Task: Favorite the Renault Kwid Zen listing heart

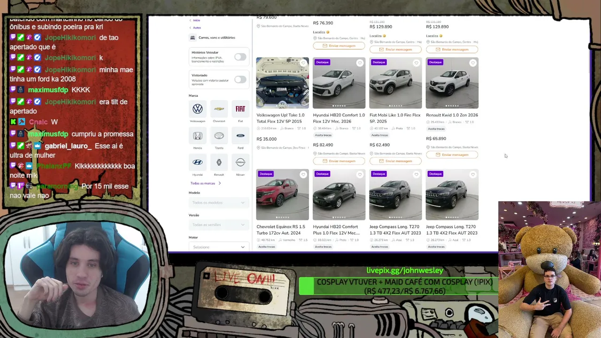Action: coord(473,63)
